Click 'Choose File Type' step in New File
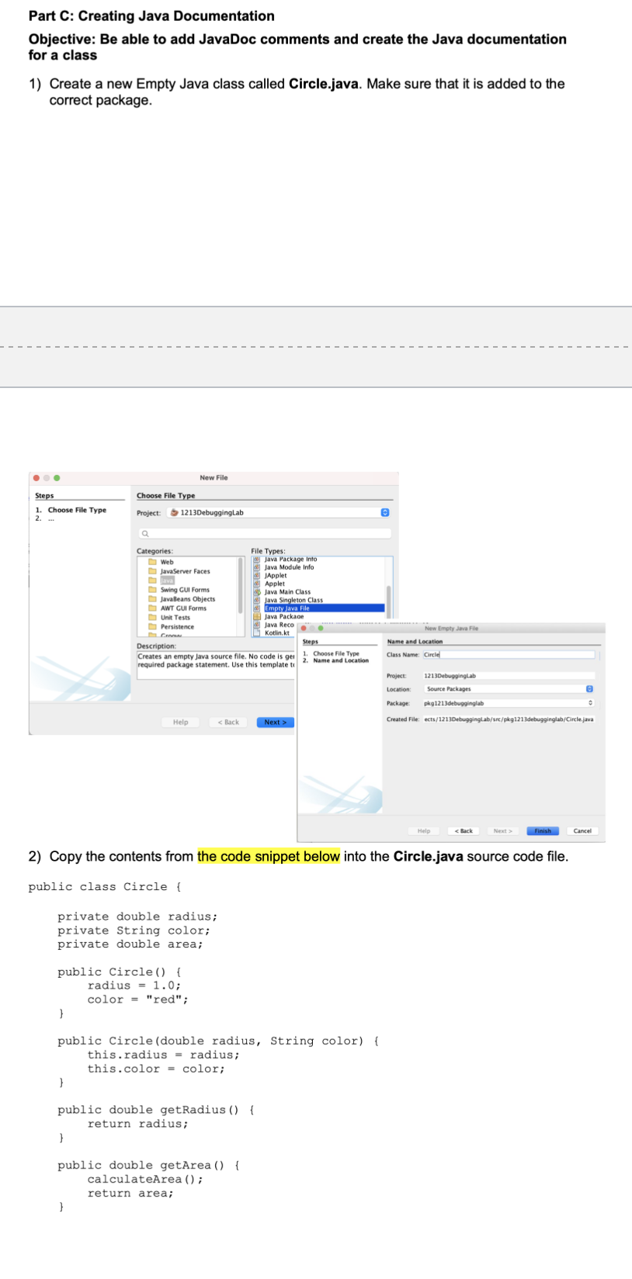The width and height of the screenshot is (632, 1279). [x=77, y=510]
